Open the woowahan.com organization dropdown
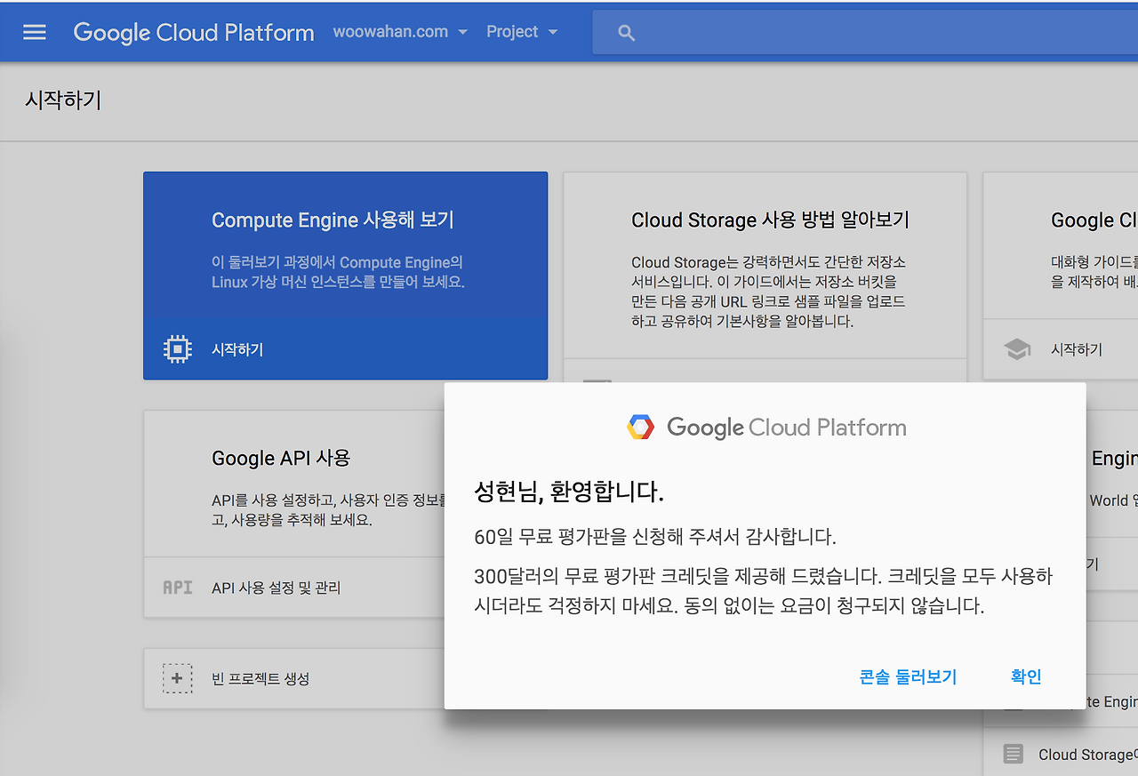This screenshot has height=776, width=1138. pos(399,31)
